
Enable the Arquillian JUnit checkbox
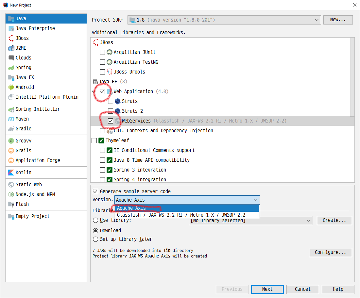(102, 52)
